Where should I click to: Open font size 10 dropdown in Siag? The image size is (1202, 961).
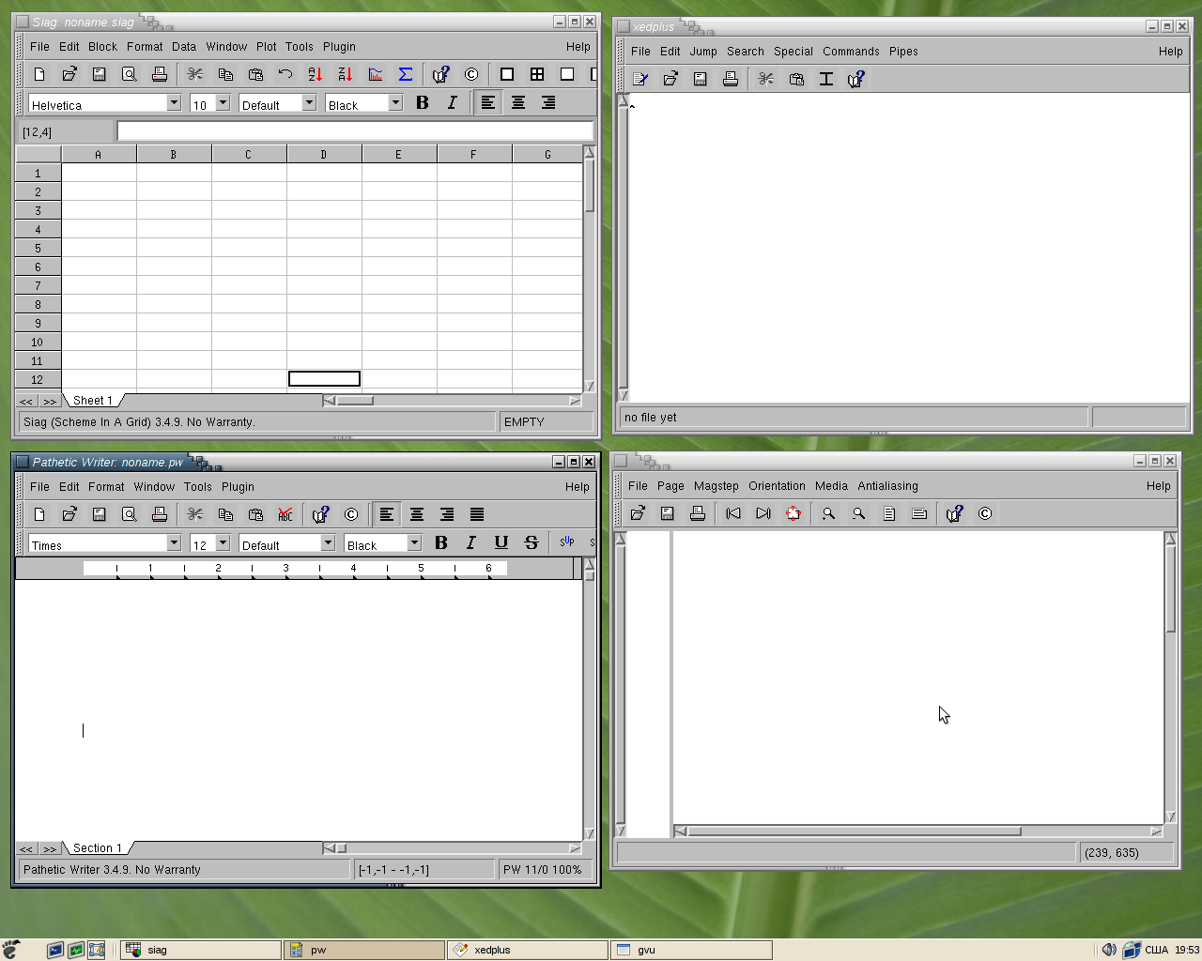(223, 103)
